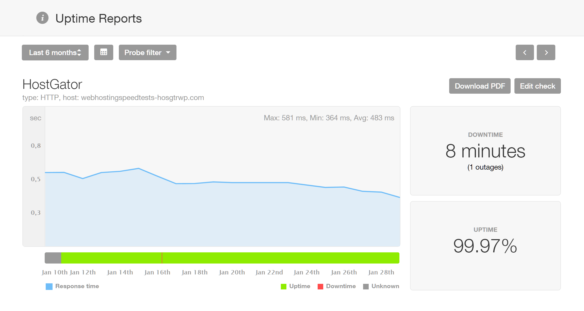Screen dimensions: 584x311
Task: Click the red Downtime legend square
Action: click(320, 286)
